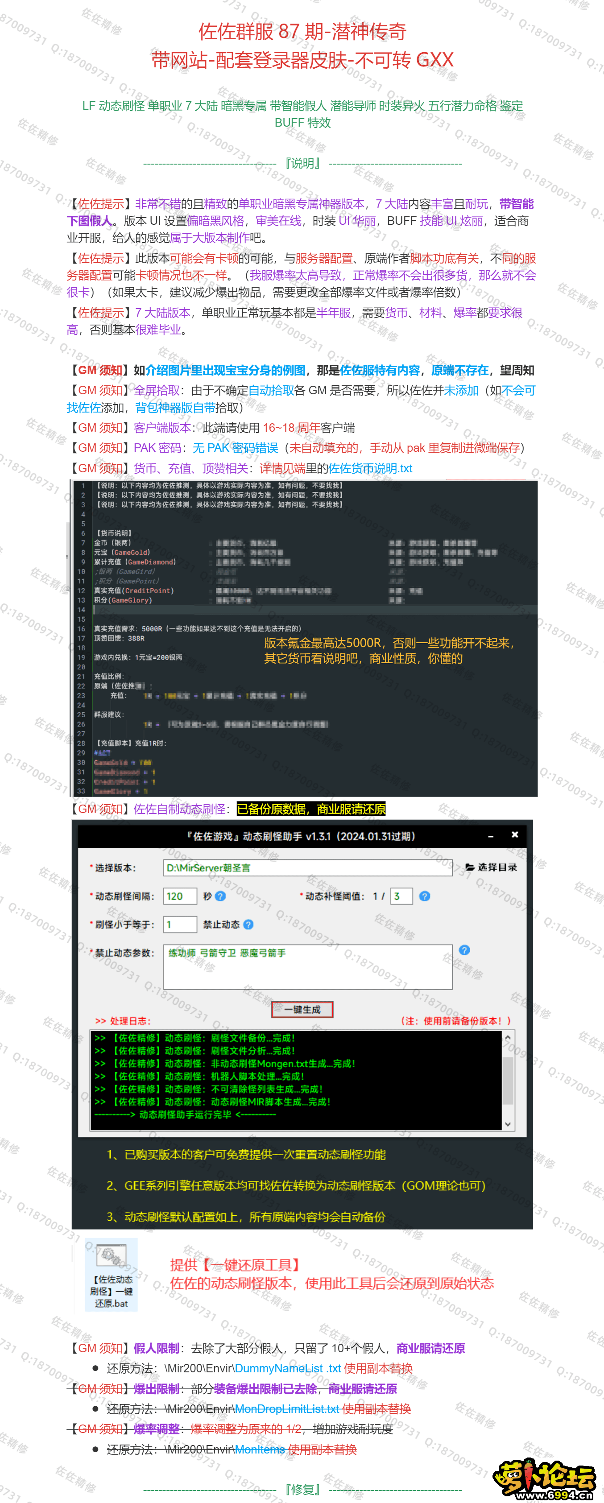Click the 『说明』 section heading

tap(302, 163)
